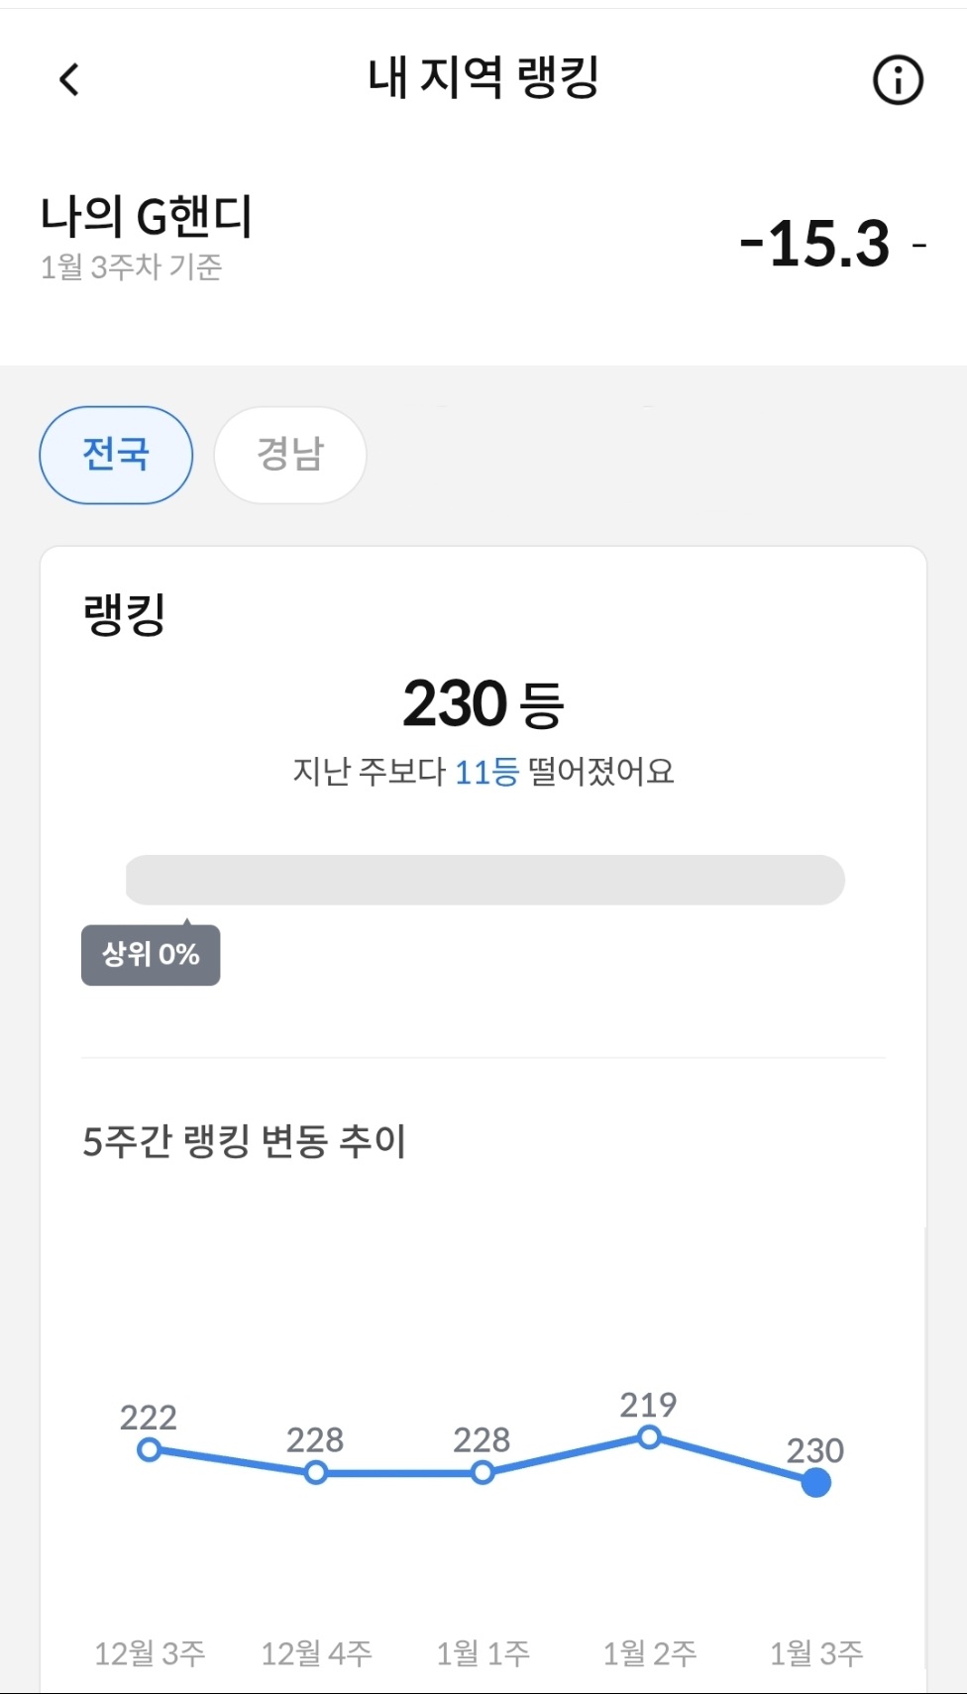Click the gray ranking progress bar
Viewport: 967px width, 1694px height.
[x=484, y=880]
